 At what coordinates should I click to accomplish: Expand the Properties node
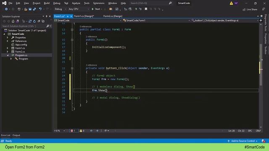point(8,37)
